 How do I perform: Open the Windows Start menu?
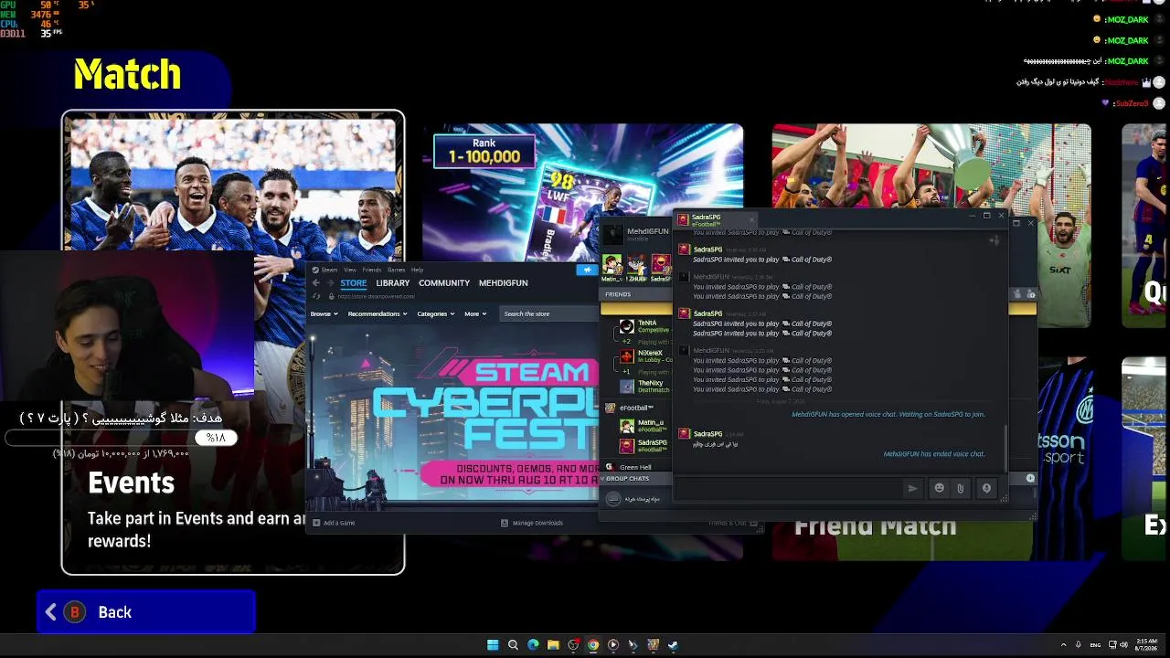tap(493, 645)
